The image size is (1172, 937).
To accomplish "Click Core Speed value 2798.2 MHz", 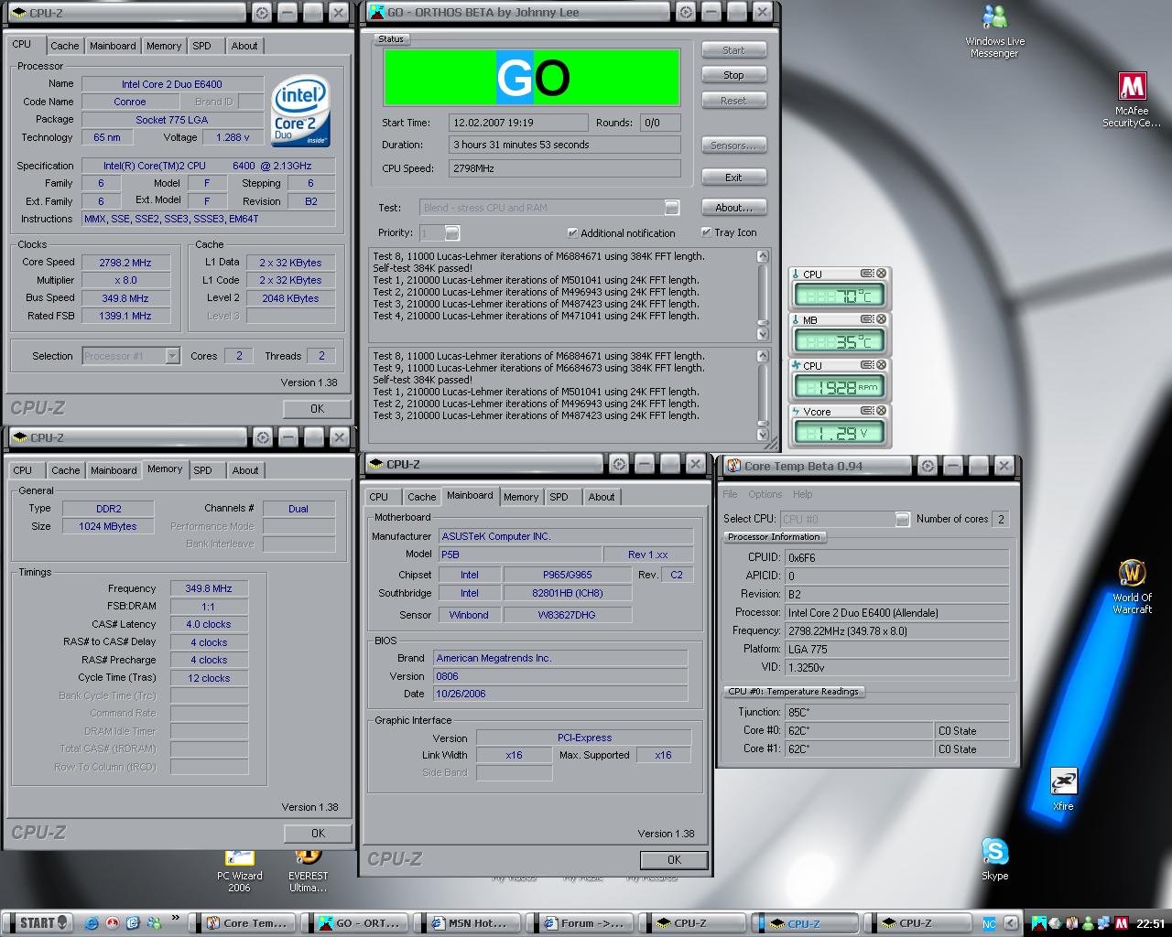I will pos(125,263).
